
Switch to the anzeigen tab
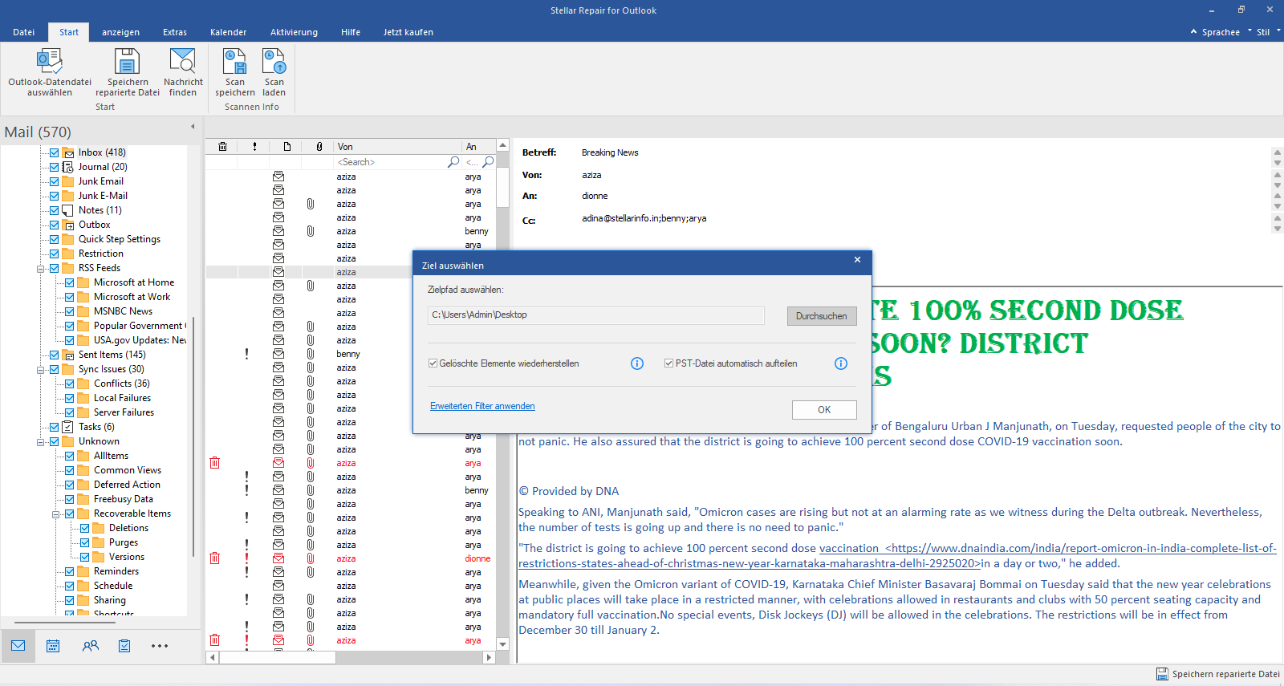[120, 32]
